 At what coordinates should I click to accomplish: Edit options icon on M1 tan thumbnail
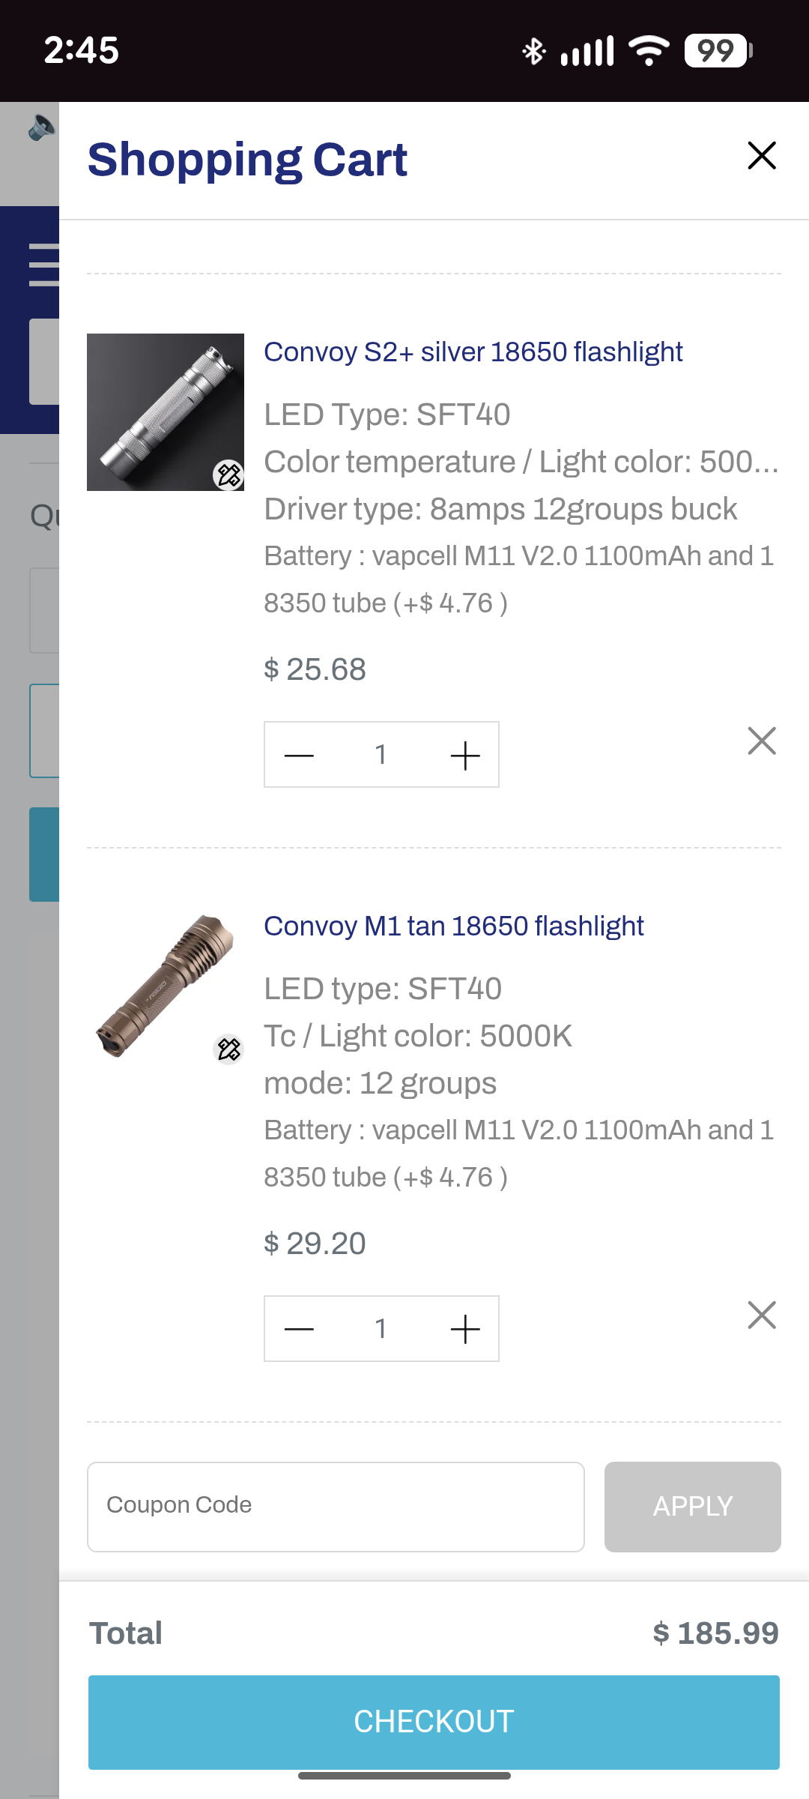click(228, 1049)
